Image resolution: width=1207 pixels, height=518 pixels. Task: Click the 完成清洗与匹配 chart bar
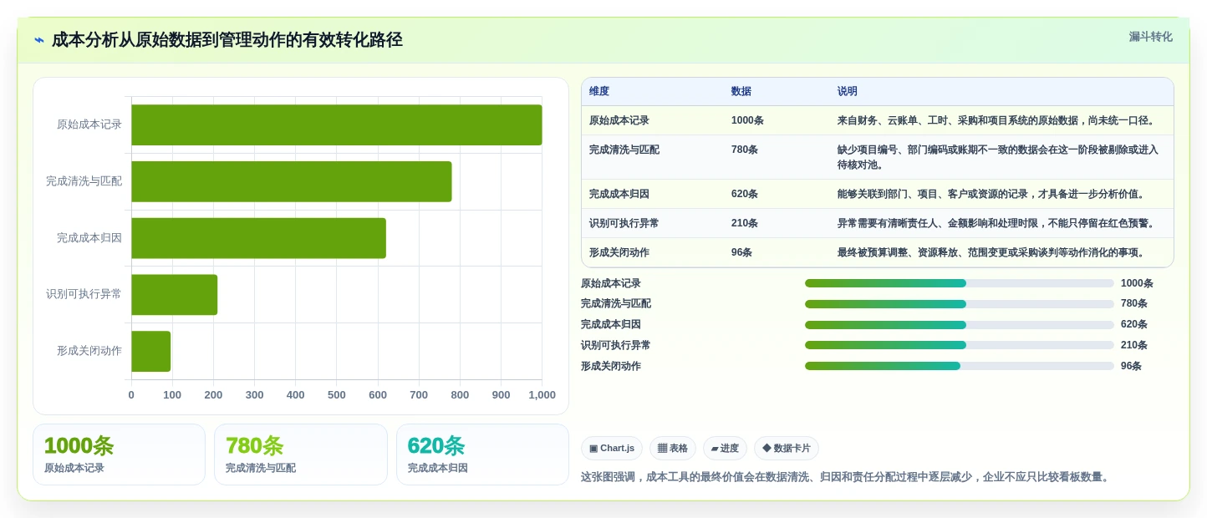click(x=292, y=181)
